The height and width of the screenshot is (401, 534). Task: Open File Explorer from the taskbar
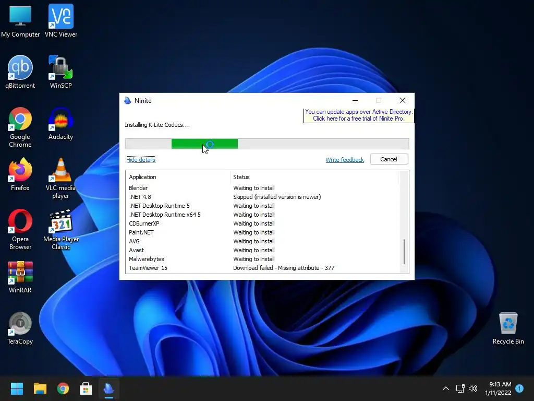[40, 388]
